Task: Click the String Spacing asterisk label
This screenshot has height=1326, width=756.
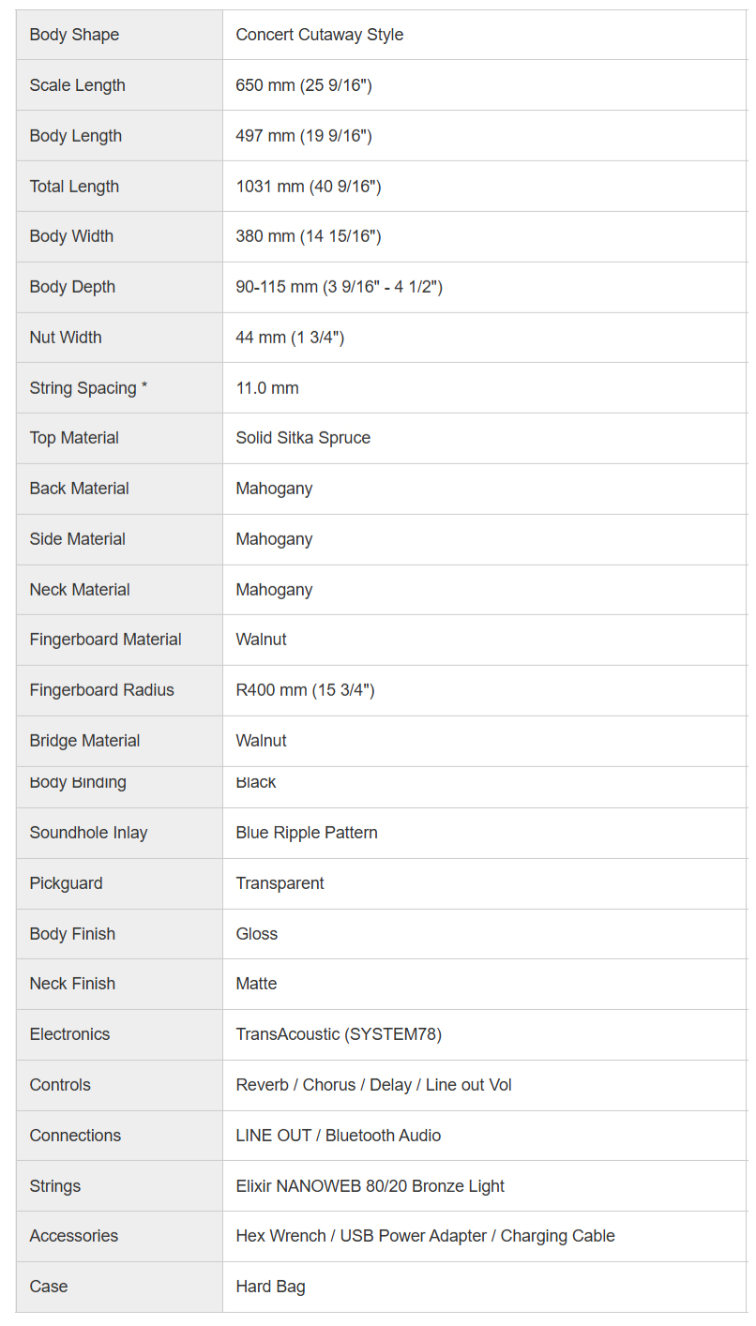Action: [x=88, y=388]
